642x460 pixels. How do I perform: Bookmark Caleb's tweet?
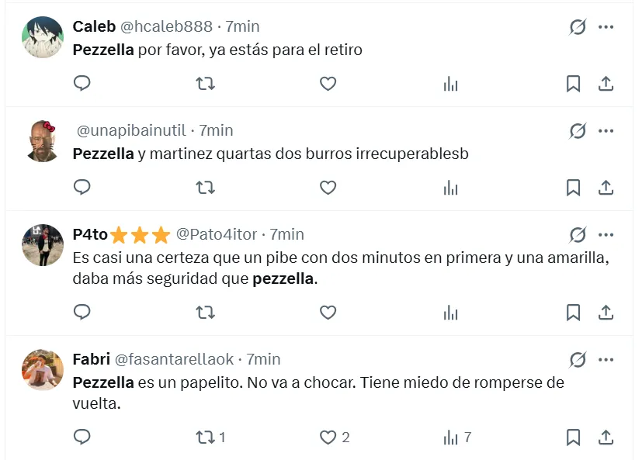[573, 83]
